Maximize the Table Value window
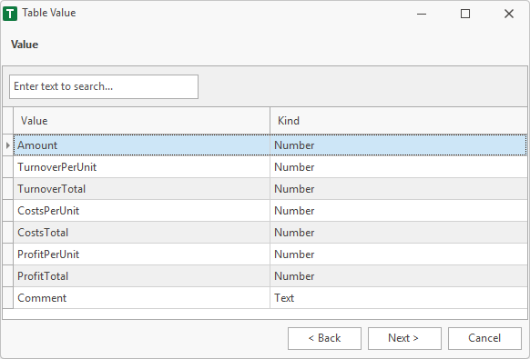 (465, 14)
